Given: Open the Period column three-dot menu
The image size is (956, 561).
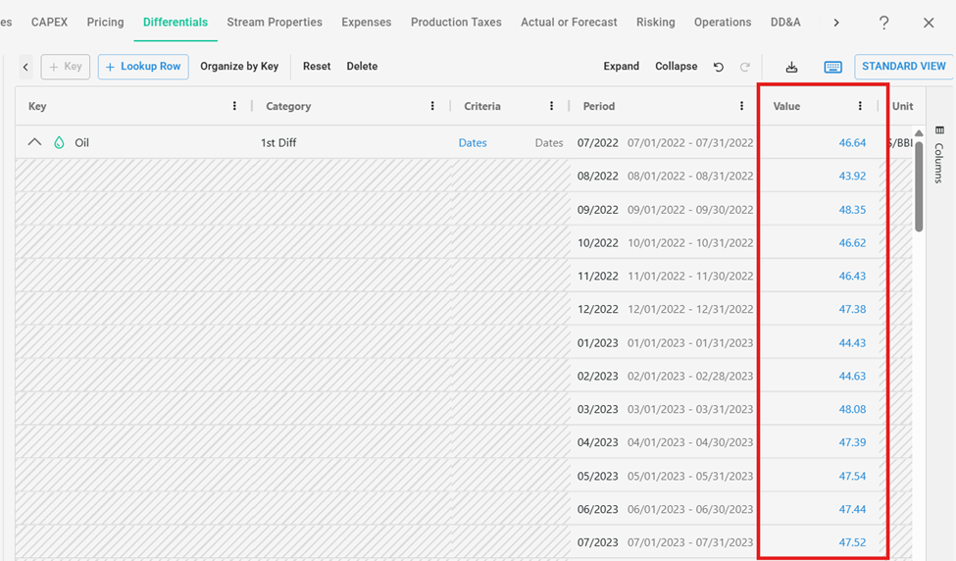Looking at the screenshot, I should point(741,106).
